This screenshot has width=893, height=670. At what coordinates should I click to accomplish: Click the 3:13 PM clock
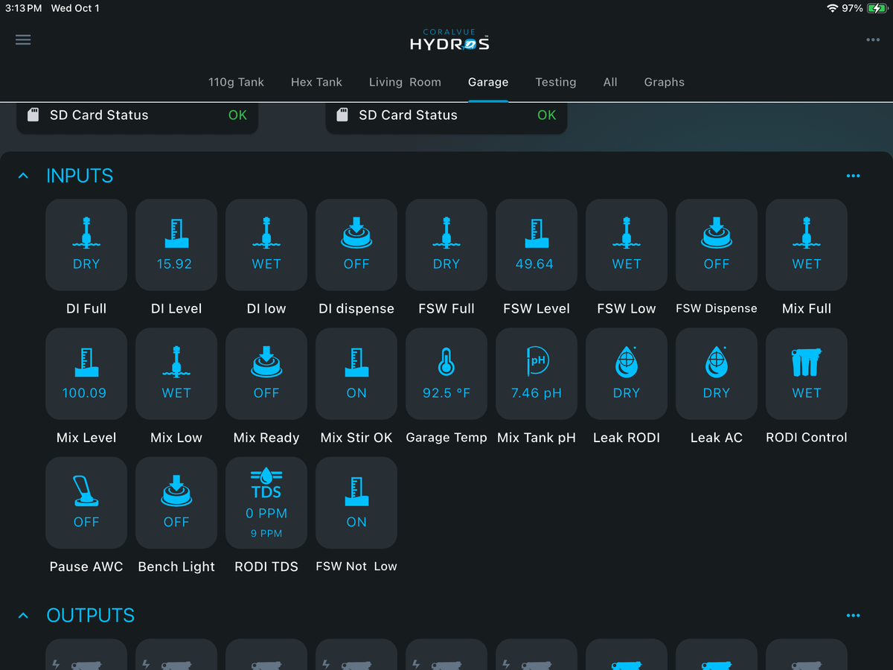[x=23, y=8]
